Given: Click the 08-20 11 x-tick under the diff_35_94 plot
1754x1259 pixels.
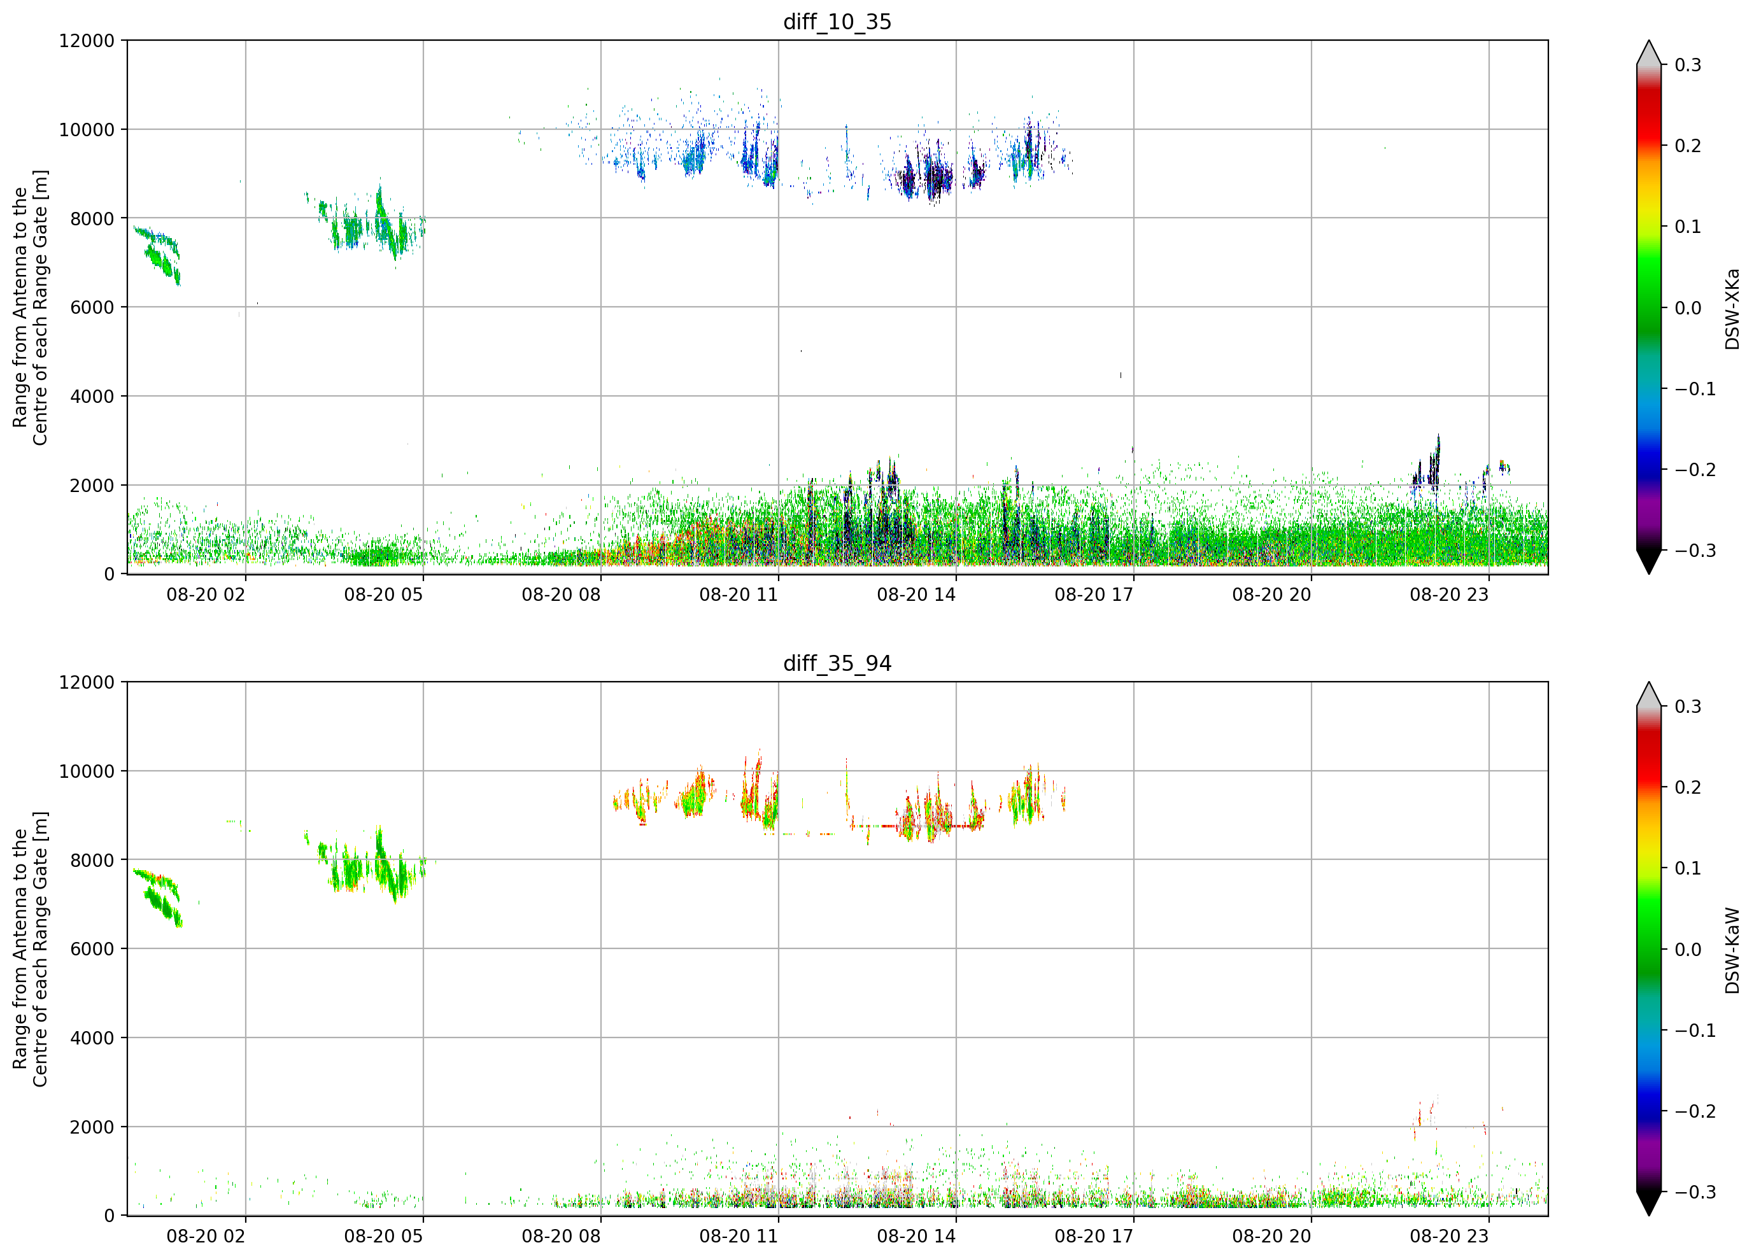Looking at the screenshot, I should point(739,1237).
